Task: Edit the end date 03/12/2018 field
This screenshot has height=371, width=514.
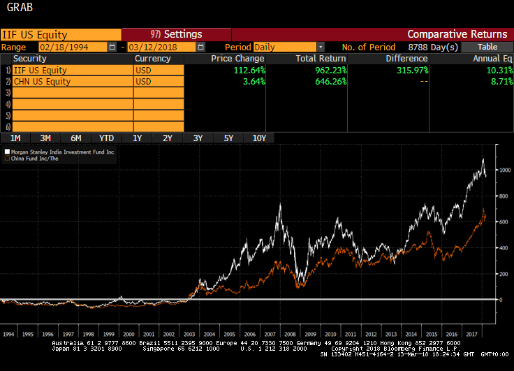Action: pyautogui.click(x=161, y=47)
